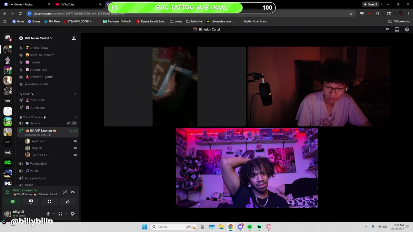Open the anime bookmarks folder
The width and height of the screenshot is (413, 232).
tap(176, 22)
